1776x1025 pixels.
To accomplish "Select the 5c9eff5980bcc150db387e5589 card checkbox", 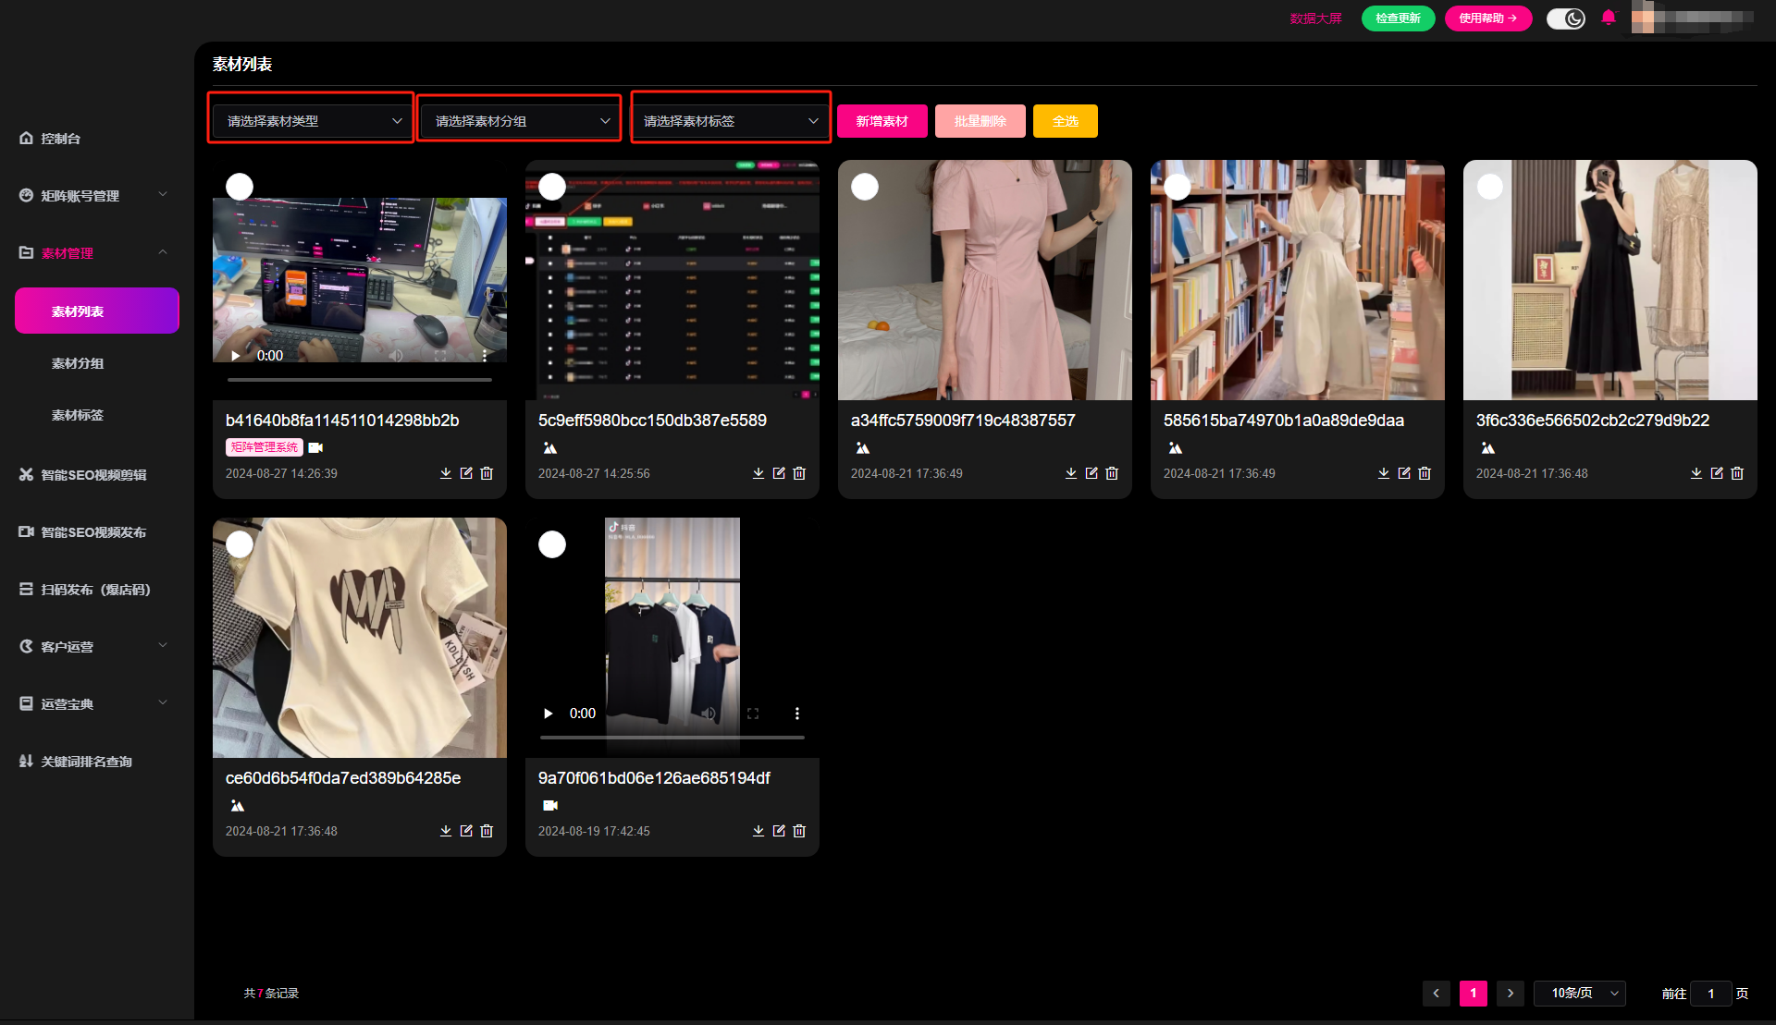I will click(x=552, y=187).
